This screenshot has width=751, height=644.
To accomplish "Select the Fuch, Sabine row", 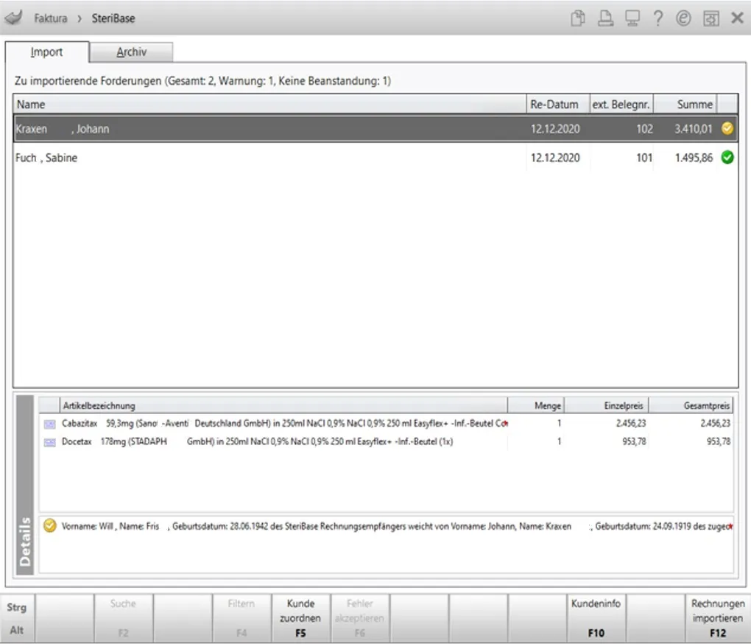I will pos(375,158).
